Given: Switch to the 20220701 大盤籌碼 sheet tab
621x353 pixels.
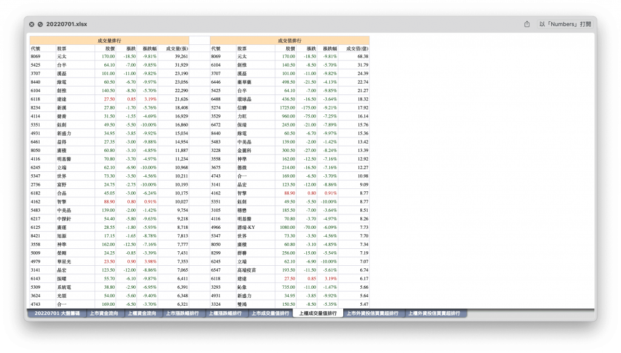Looking at the screenshot, I should click(57, 314).
